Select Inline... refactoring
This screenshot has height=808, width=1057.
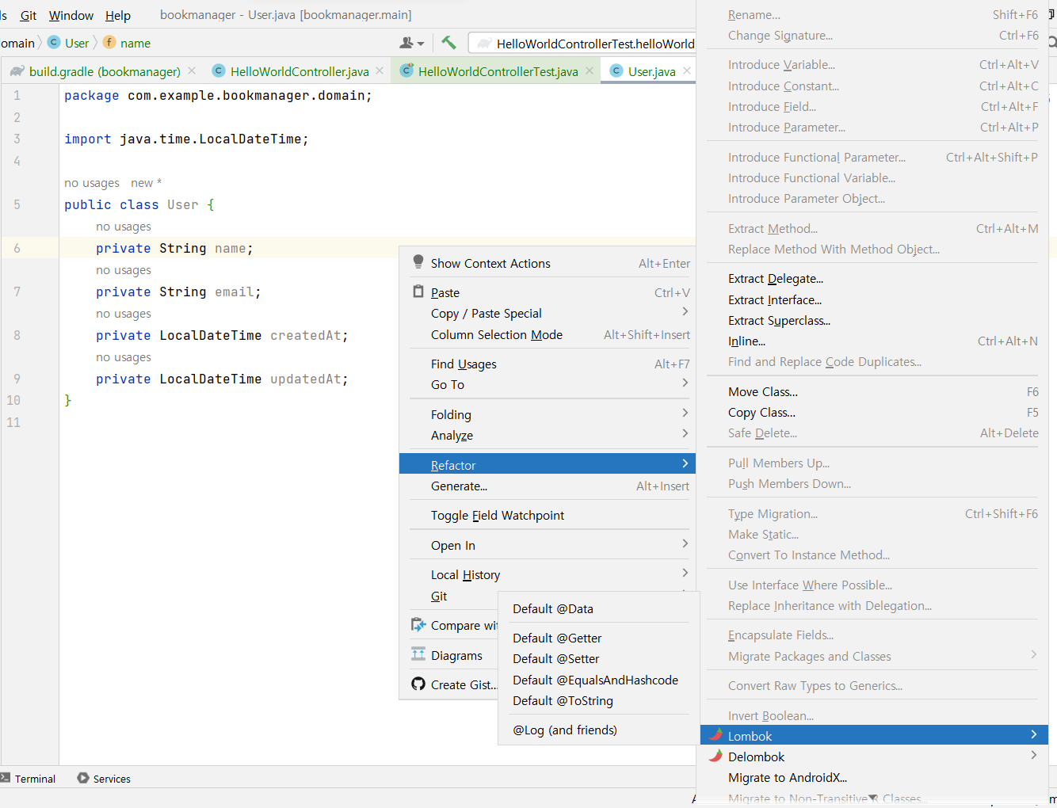(874, 341)
